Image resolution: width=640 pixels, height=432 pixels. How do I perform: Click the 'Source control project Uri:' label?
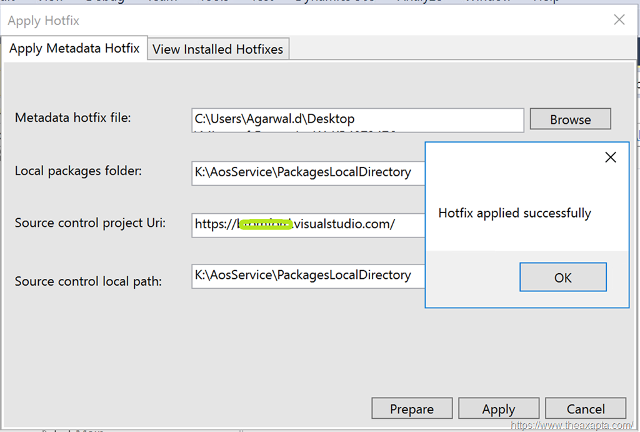pos(90,223)
